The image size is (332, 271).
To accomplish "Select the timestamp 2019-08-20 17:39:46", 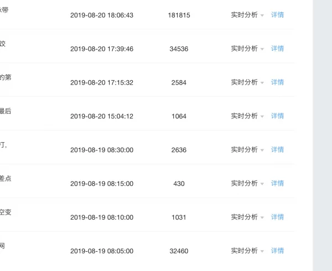I will point(102,49).
